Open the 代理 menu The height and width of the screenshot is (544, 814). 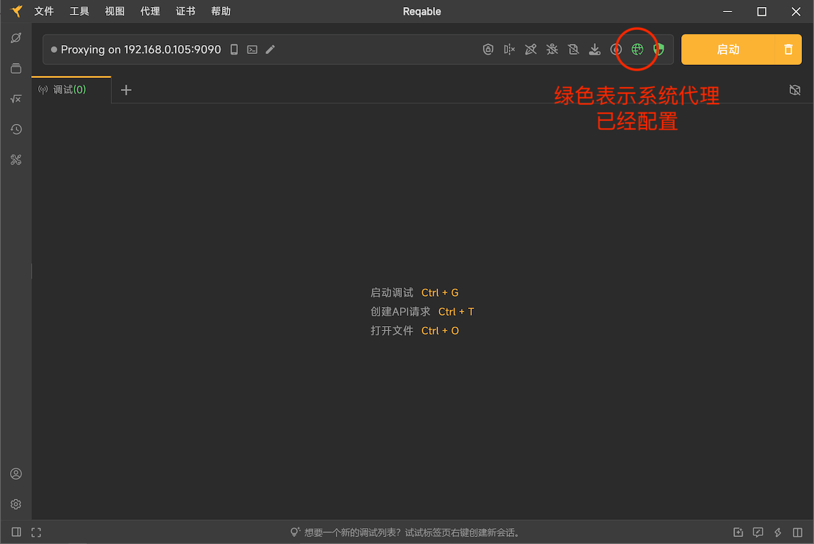click(150, 11)
